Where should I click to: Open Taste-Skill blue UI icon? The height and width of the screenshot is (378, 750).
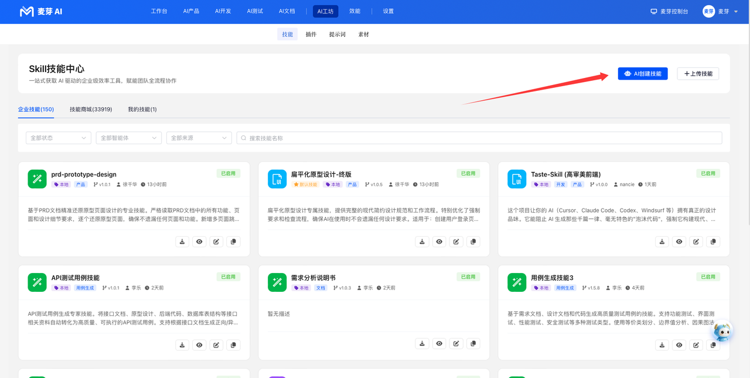(517, 179)
